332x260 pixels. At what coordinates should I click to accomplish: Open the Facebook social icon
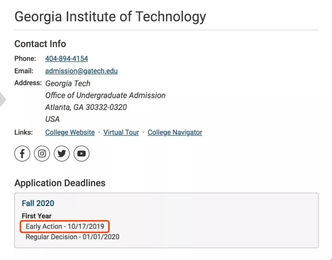(x=22, y=153)
